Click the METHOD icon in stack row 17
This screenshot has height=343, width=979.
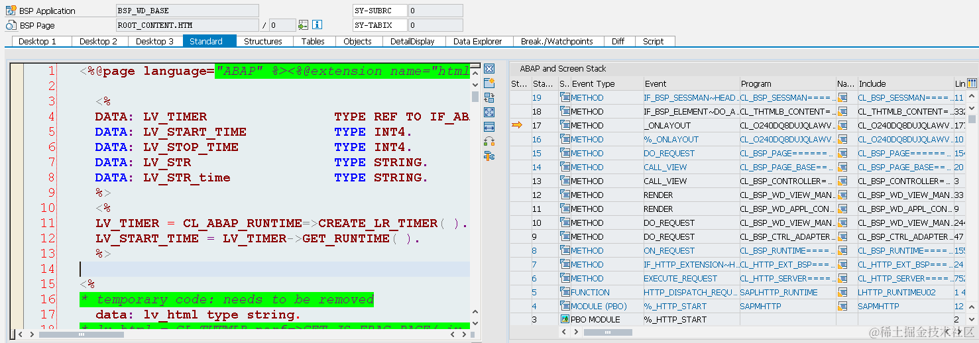click(x=565, y=125)
